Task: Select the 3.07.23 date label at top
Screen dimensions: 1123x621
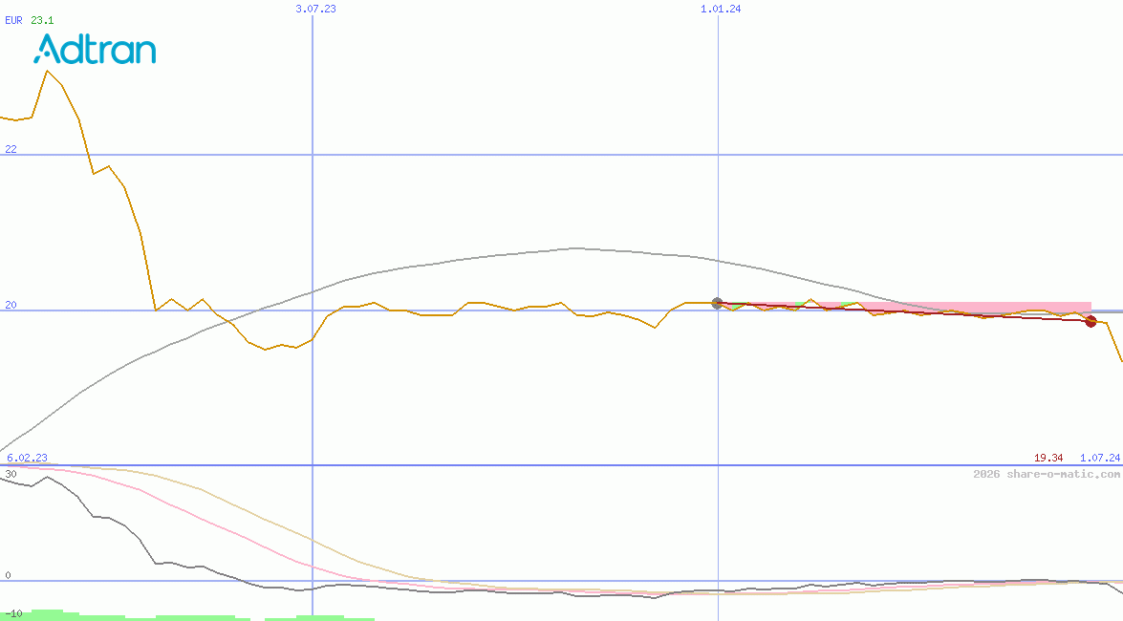Action: 315,9
